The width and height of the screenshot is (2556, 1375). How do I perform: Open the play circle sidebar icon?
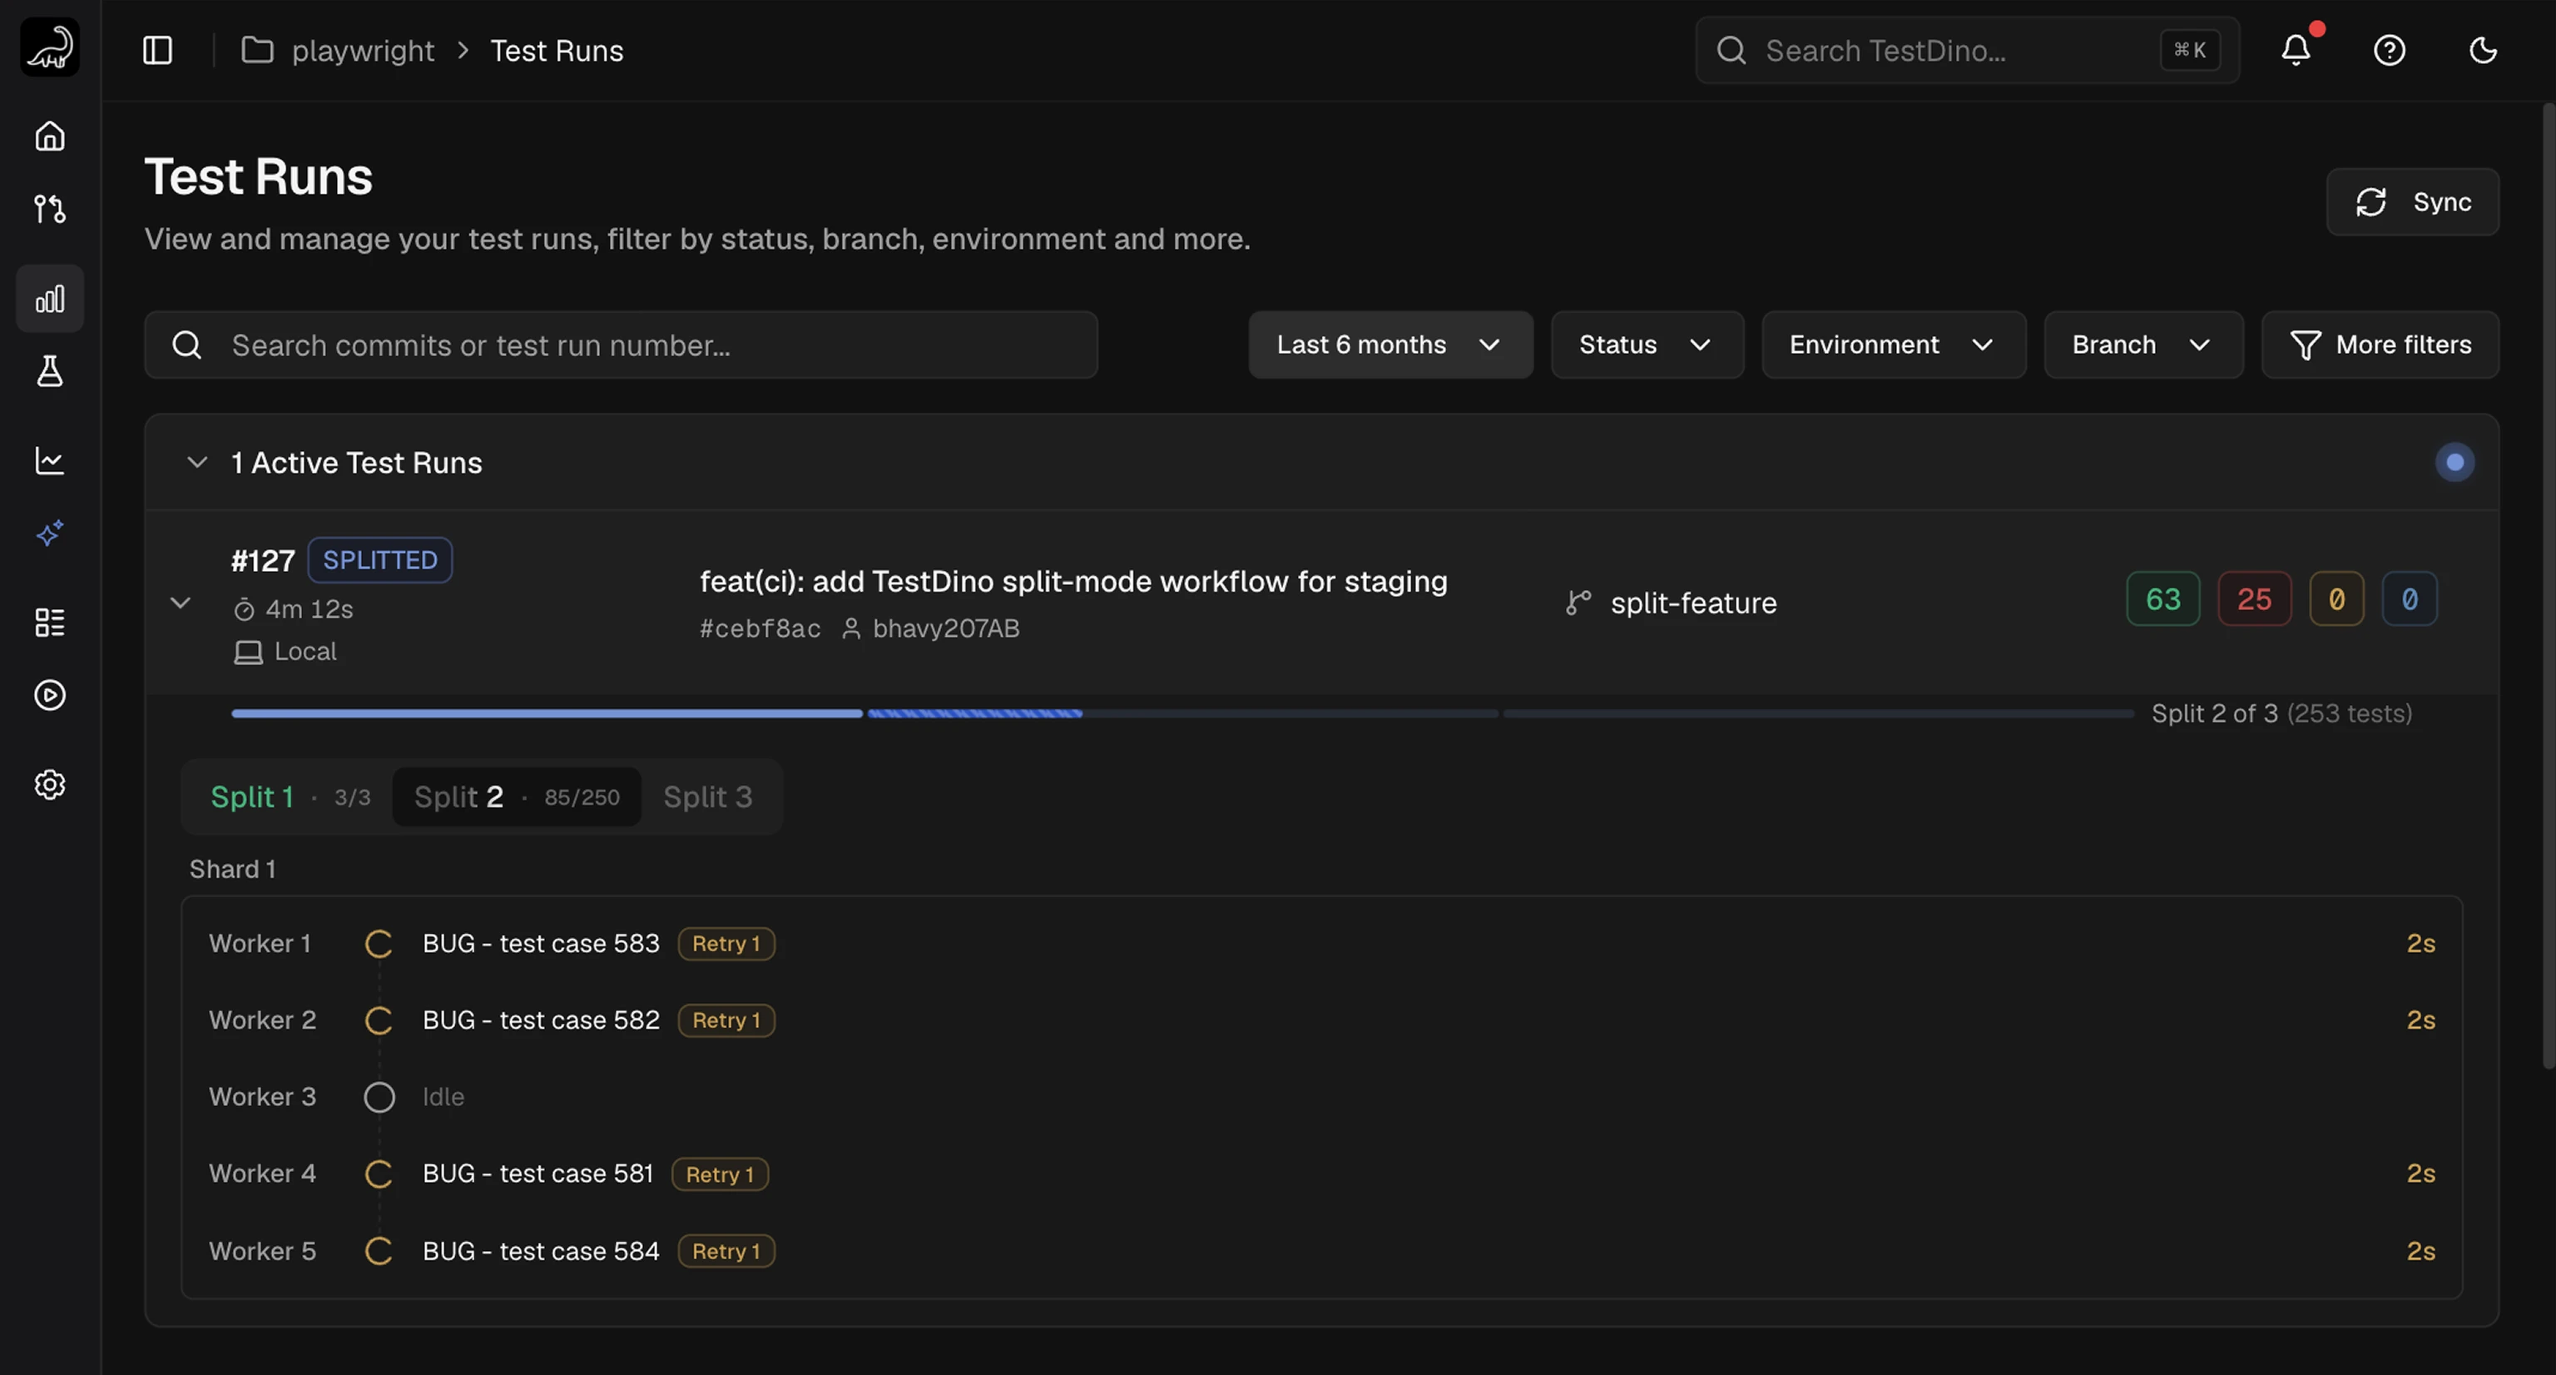tap(50, 695)
